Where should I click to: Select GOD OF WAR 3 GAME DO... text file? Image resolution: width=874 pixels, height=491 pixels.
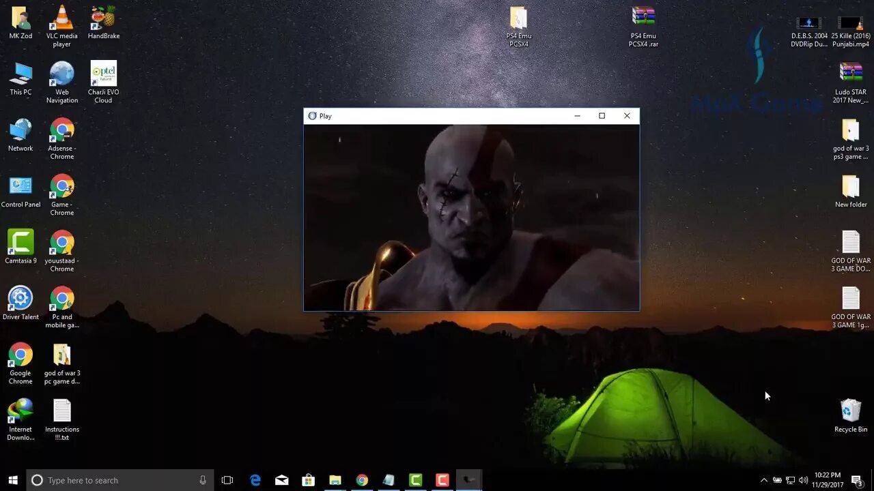(851, 252)
